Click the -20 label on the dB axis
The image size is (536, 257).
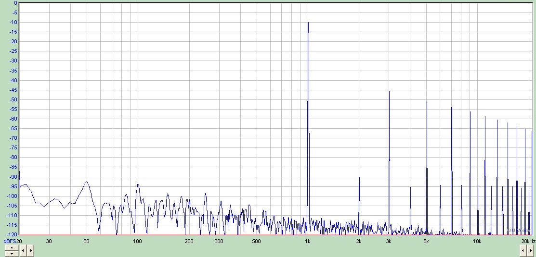coord(13,42)
